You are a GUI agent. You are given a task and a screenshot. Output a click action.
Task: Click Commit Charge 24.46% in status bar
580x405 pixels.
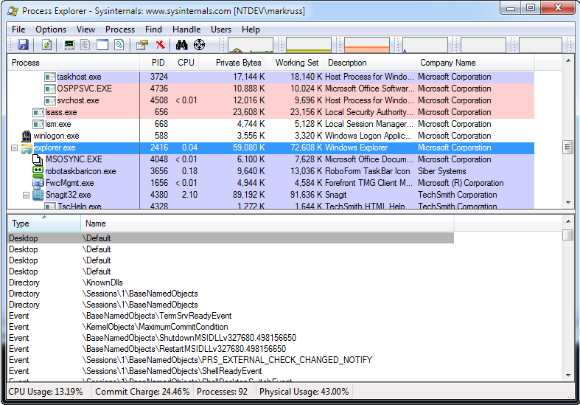tap(142, 392)
